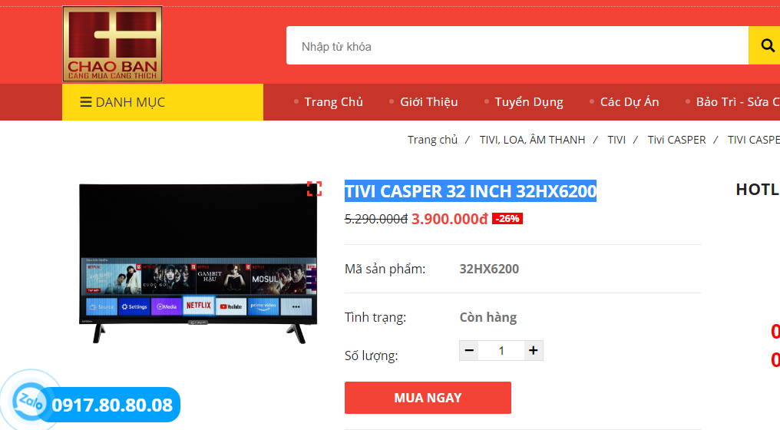The height and width of the screenshot is (430, 780).
Task: Click the TIVI breadcrumb link
Action: coord(616,140)
